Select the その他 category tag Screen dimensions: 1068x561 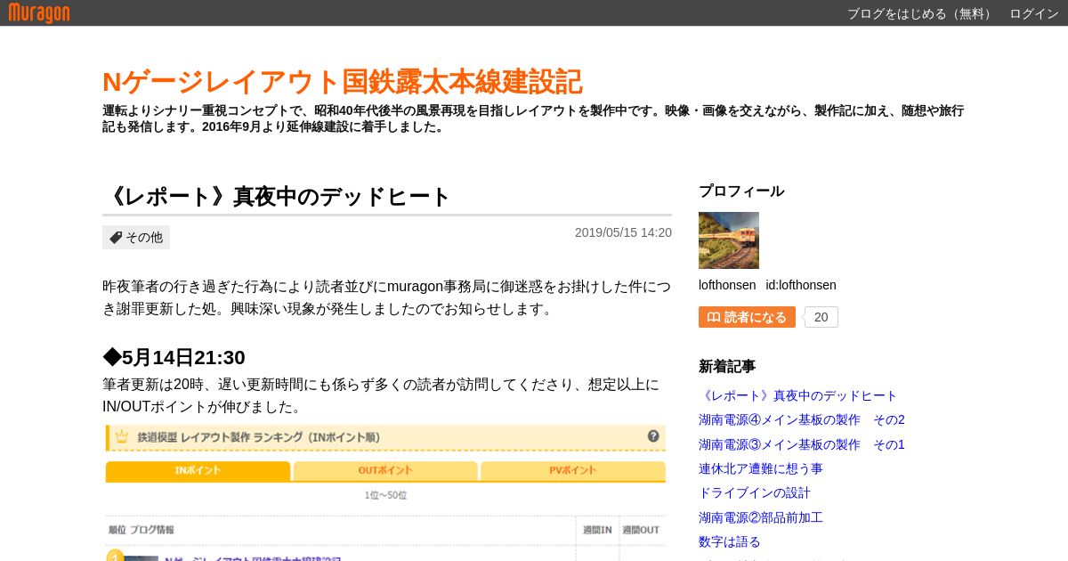click(x=136, y=238)
